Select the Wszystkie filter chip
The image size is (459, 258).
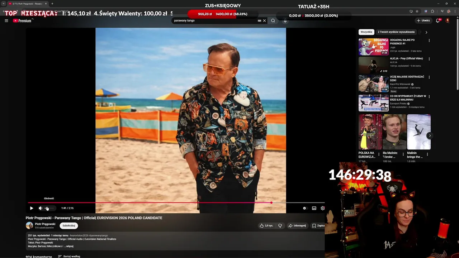(366, 32)
